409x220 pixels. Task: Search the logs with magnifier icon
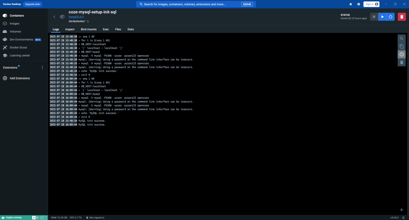click(x=401, y=39)
